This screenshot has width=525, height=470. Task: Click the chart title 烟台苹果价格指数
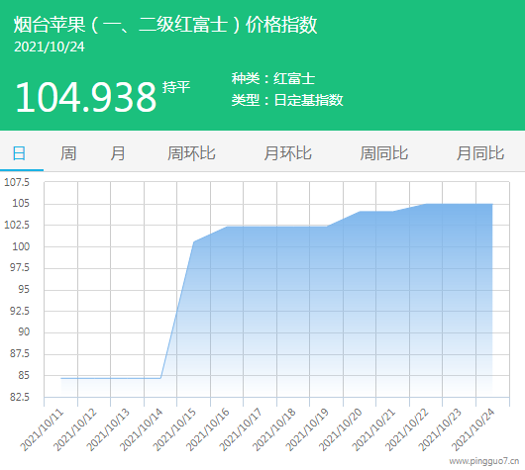(165, 25)
